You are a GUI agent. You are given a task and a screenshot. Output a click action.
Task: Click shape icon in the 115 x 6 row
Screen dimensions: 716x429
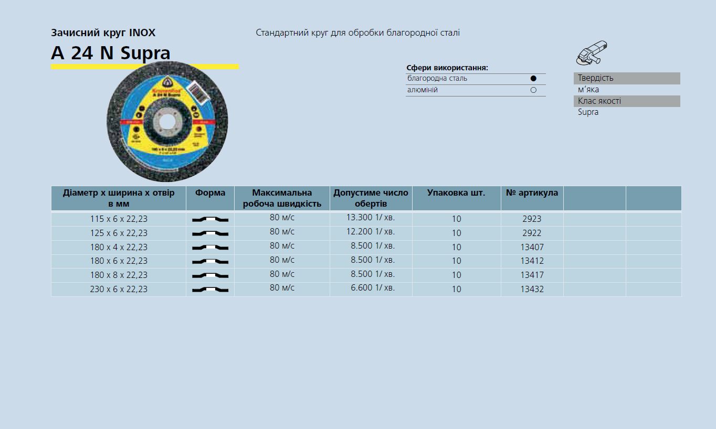(x=210, y=219)
